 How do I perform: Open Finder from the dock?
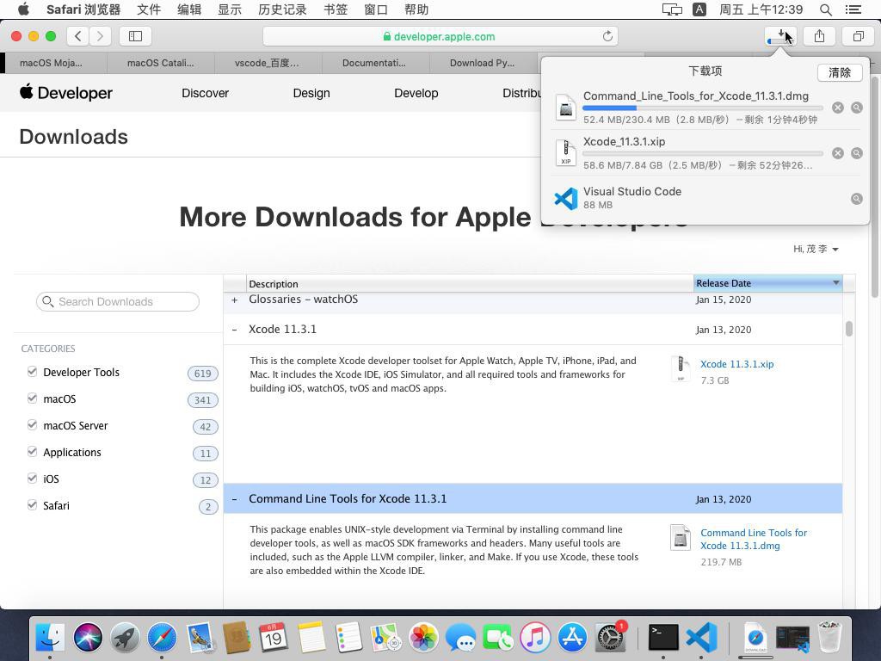coord(50,638)
